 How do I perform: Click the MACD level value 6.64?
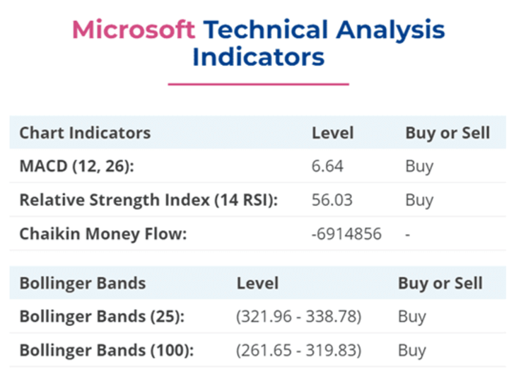327,166
